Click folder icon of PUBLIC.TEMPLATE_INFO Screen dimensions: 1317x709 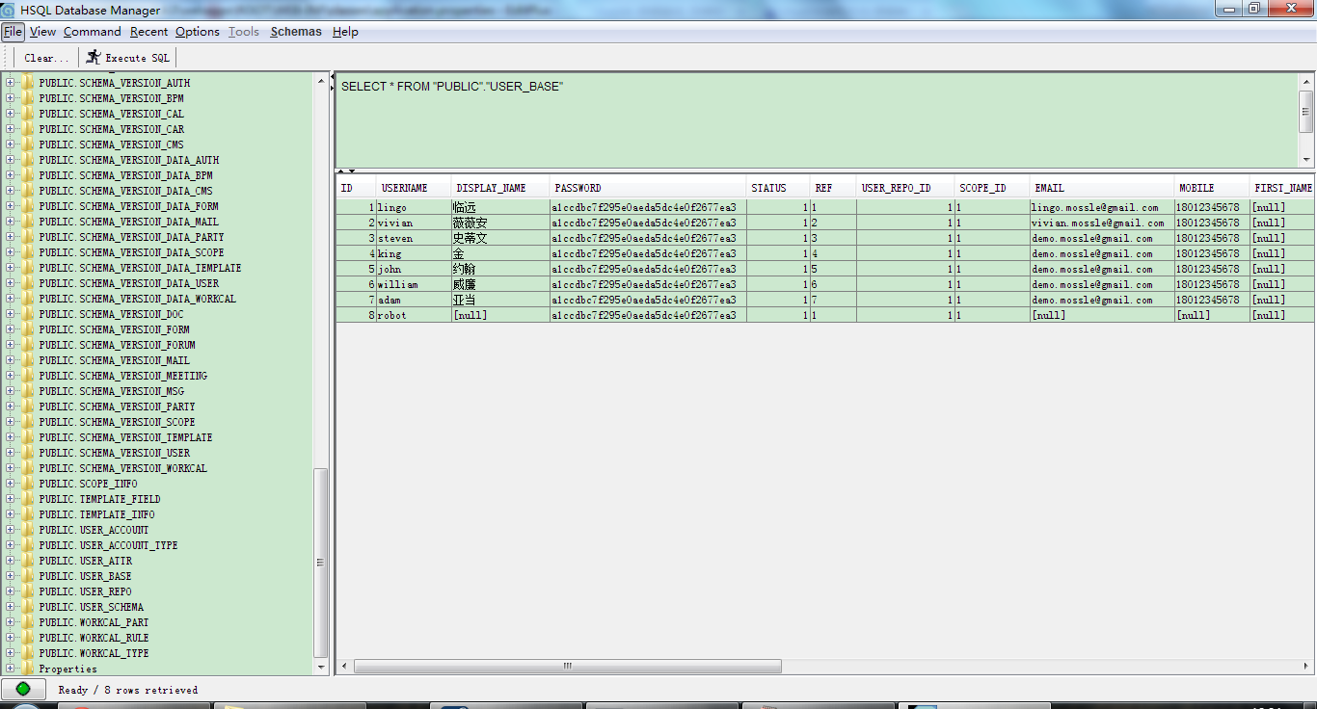click(27, 514)
